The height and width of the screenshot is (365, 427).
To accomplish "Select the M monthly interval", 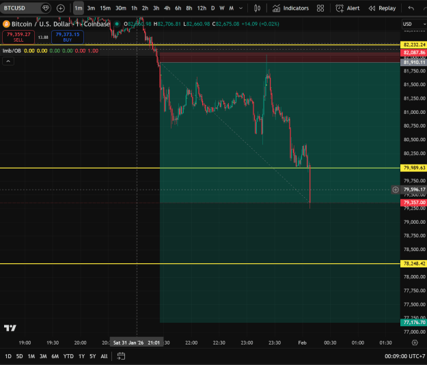I will 231,8.
